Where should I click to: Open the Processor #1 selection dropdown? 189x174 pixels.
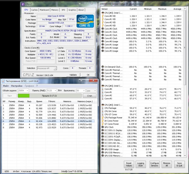(x=47, y=68)
